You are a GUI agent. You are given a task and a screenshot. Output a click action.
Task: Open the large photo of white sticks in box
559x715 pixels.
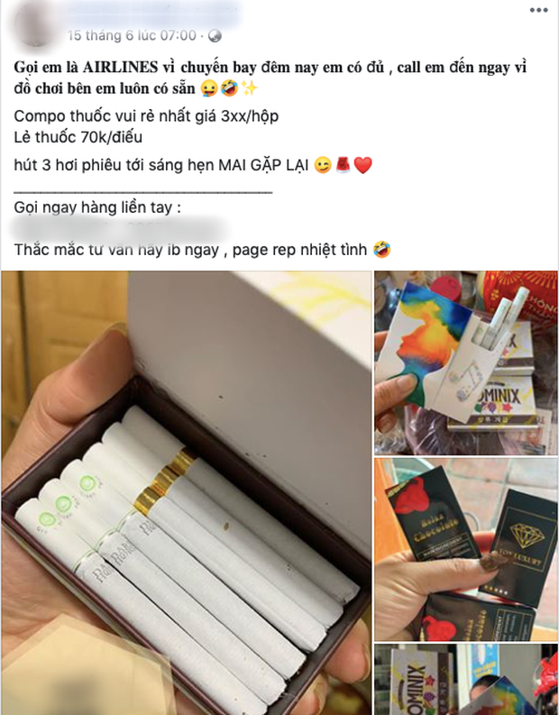186,493
